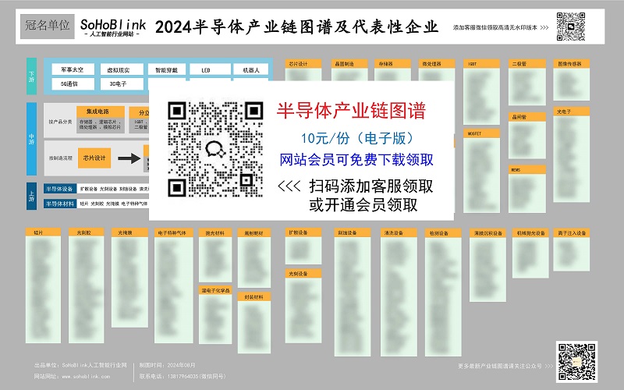This screenshot has height=390, width=624.
Task: Click the 光刻胶 column header
Action: click(x=86, y=232)
